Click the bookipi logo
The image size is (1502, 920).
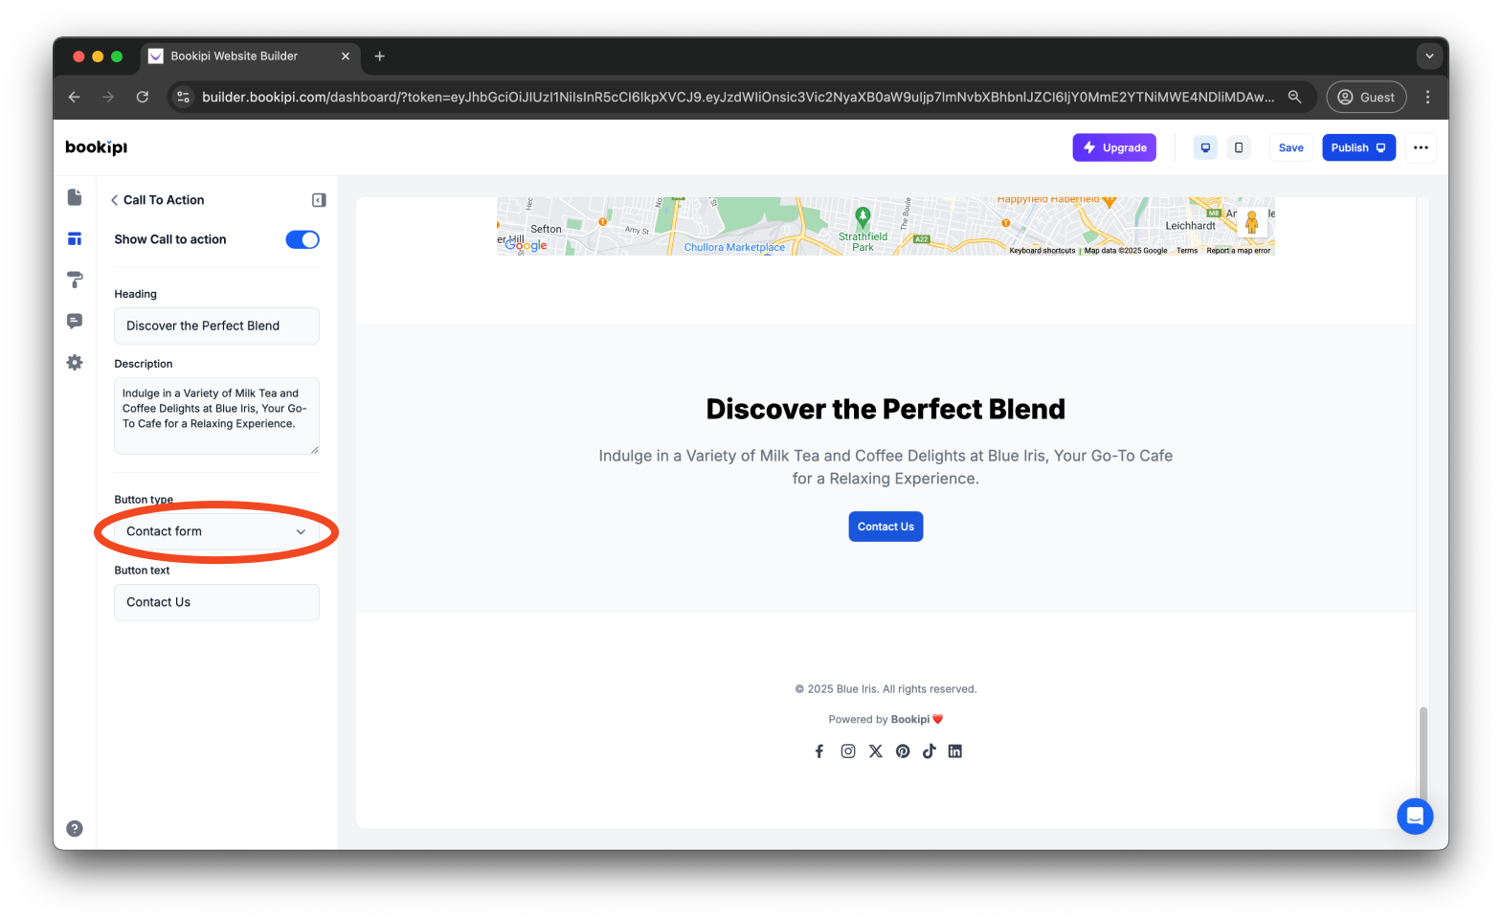96,147
